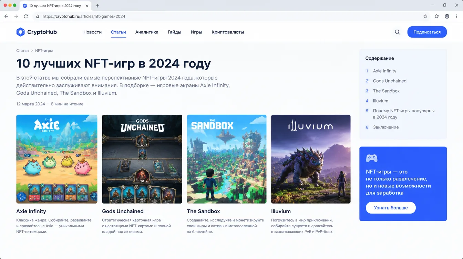Click the browser back arrow
The width and height of the screenshot is (463, 259).
tap(6, 16)
